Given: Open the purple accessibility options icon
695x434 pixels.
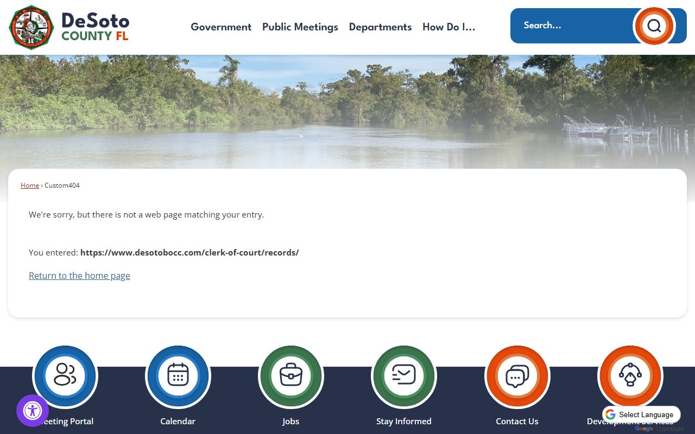Looking at the screenshot, I should (33, 411).
